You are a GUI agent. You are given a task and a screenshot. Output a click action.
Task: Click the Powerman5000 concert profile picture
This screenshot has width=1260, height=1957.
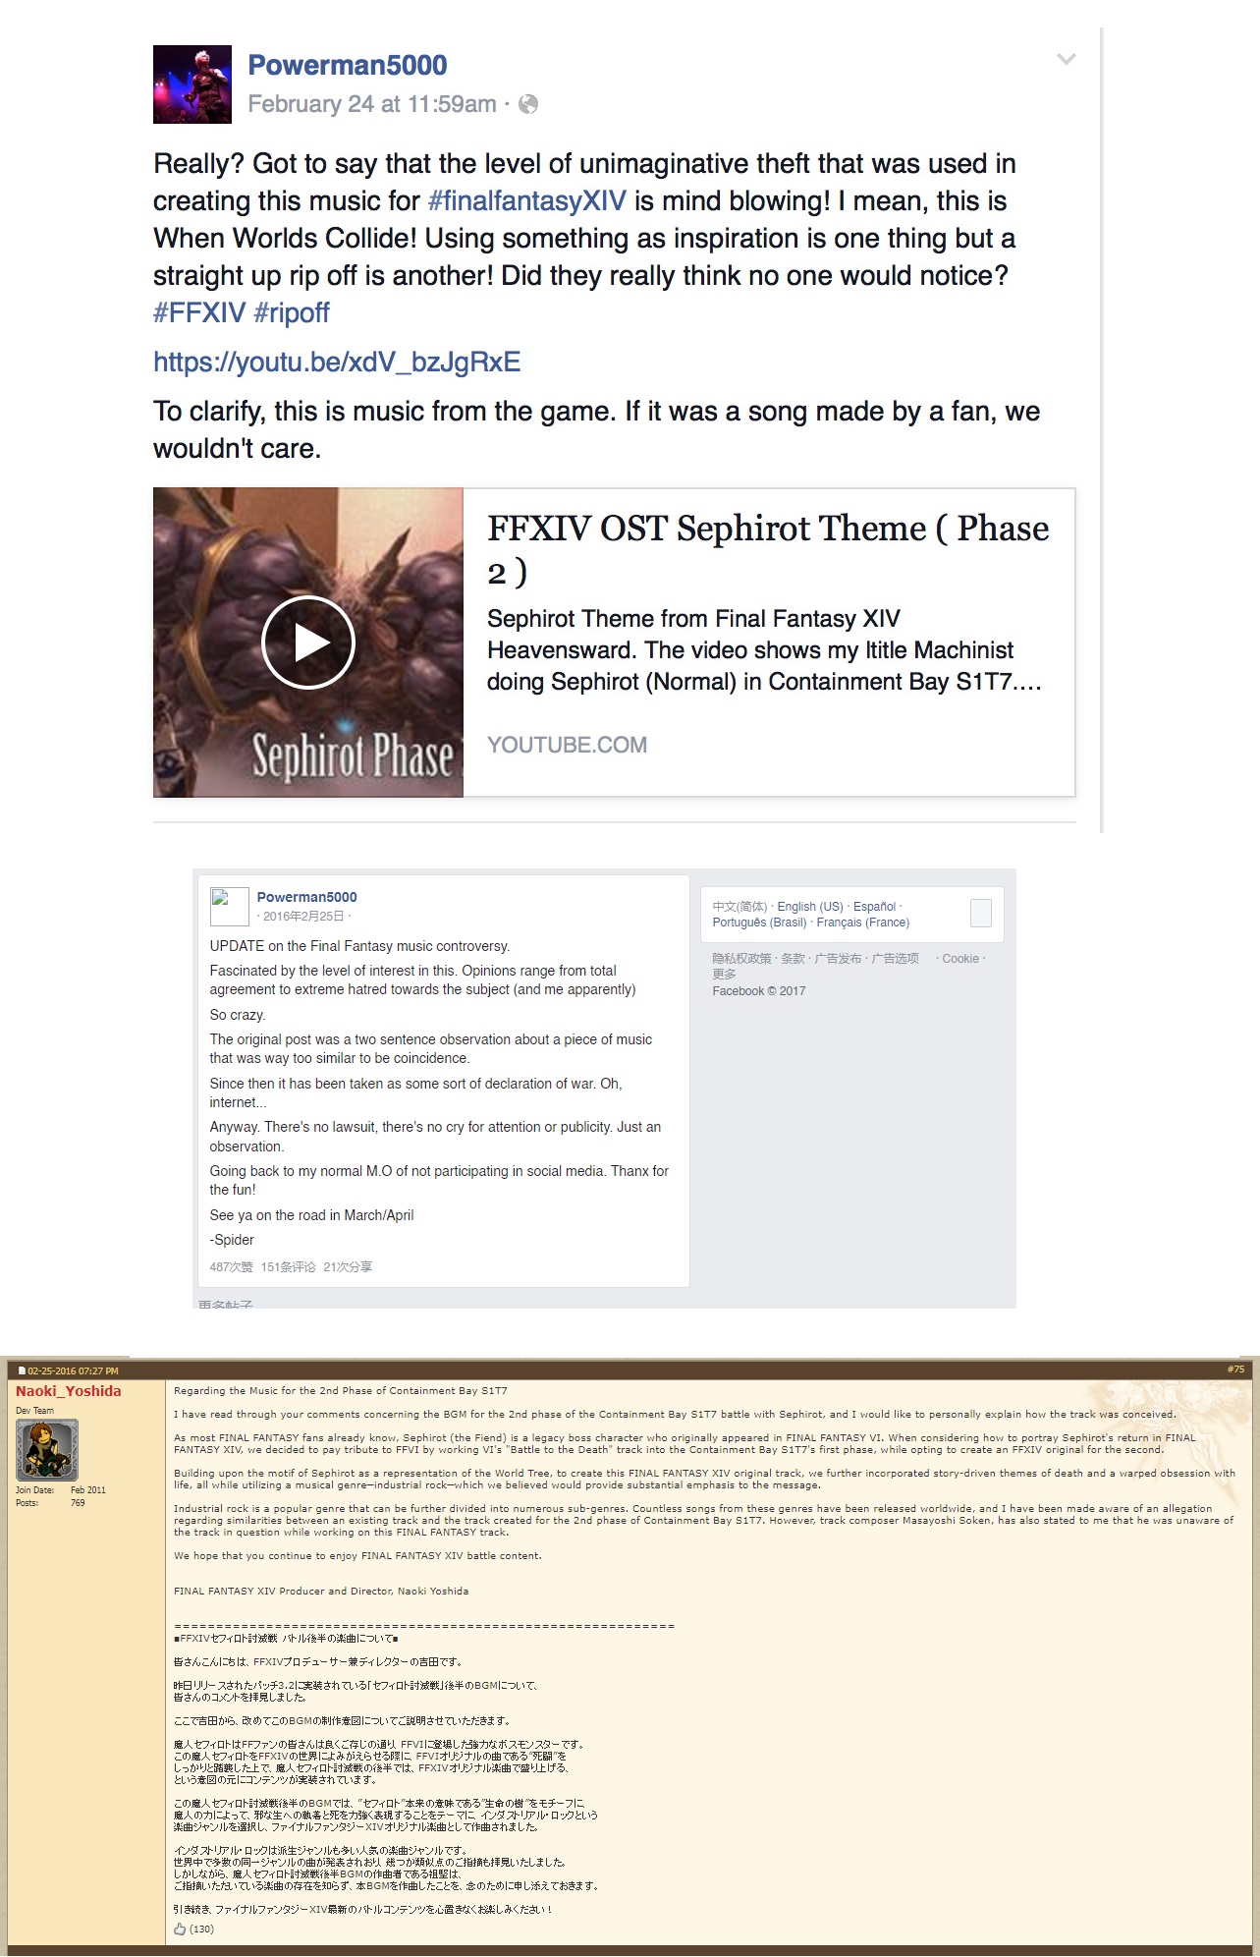[192, 84]
